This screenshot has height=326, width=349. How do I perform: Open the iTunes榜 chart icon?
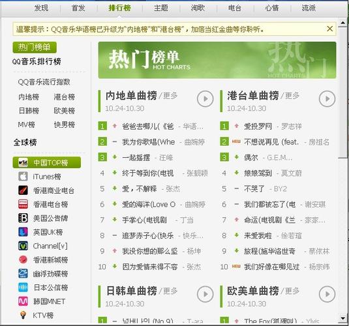pos(23,177)
